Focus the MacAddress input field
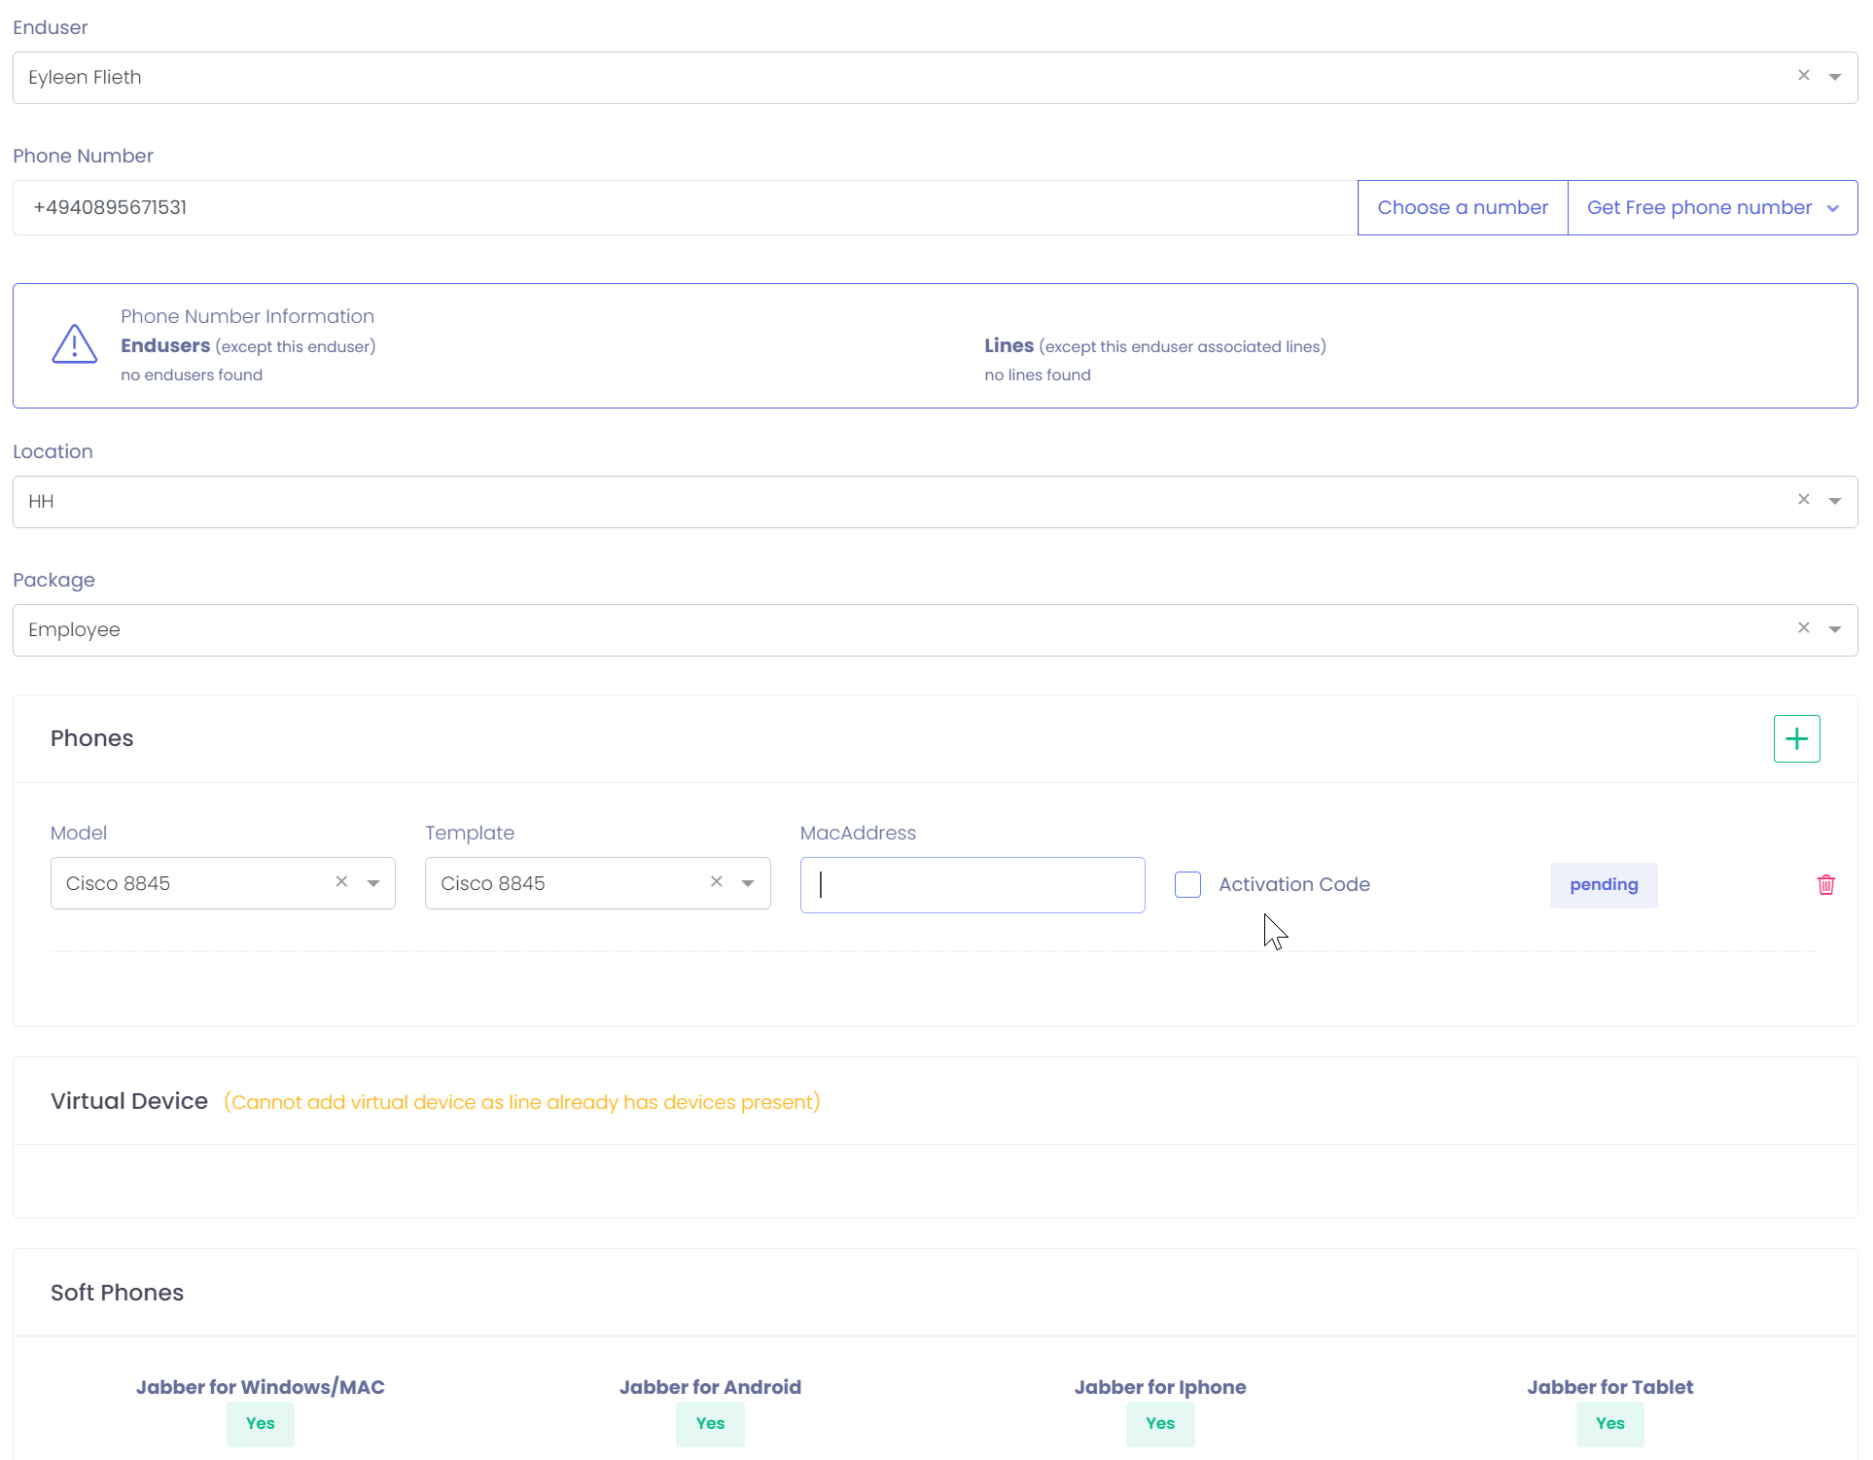 (972, 885)
